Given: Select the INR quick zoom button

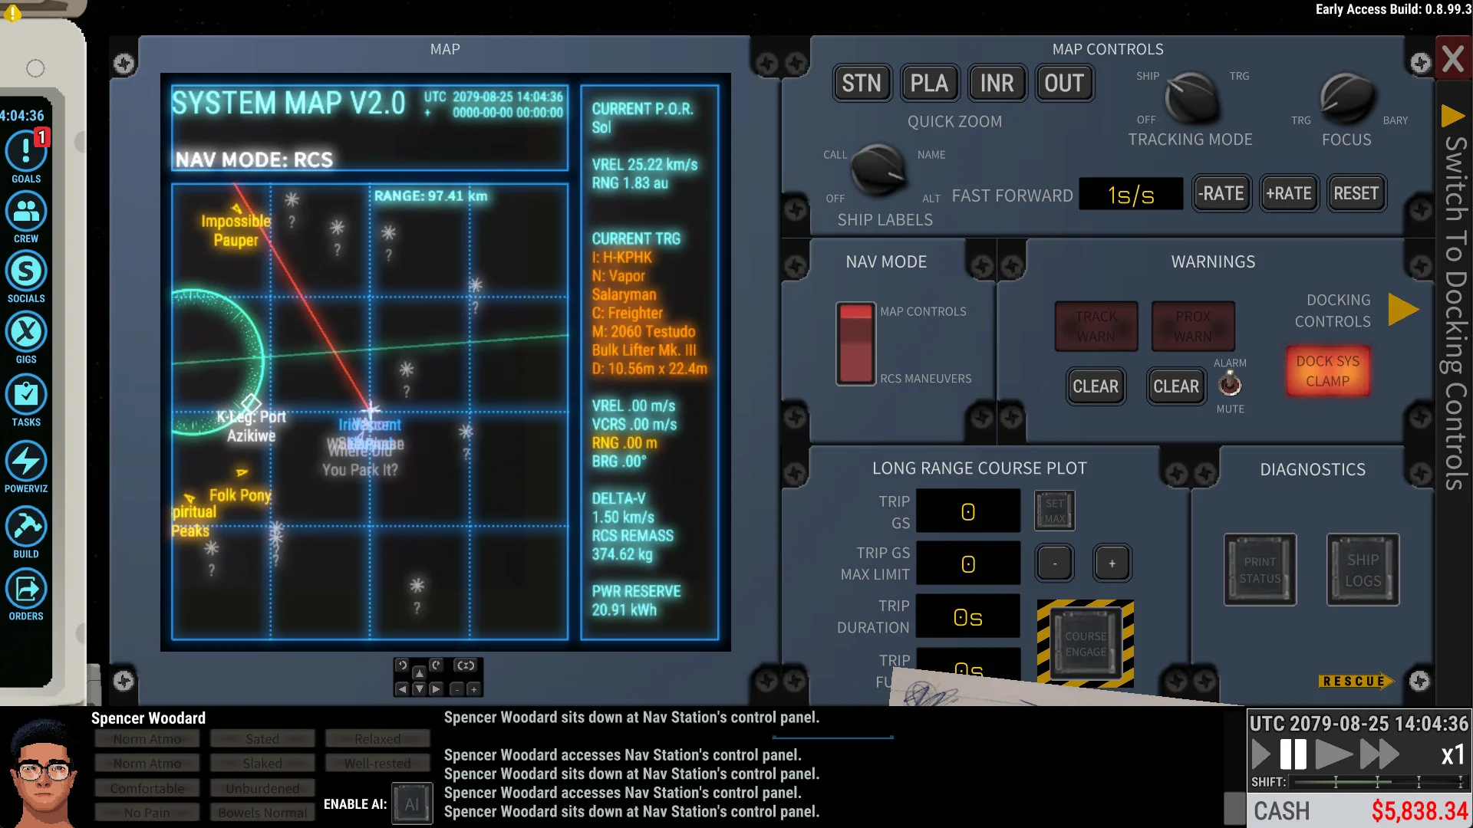Looking at the screenshot, I should coord(997,83).
